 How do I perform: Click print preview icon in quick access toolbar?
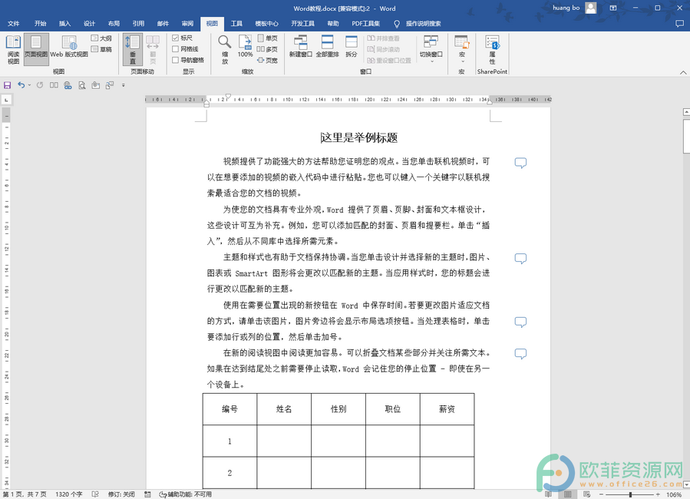tap(82, 85)
